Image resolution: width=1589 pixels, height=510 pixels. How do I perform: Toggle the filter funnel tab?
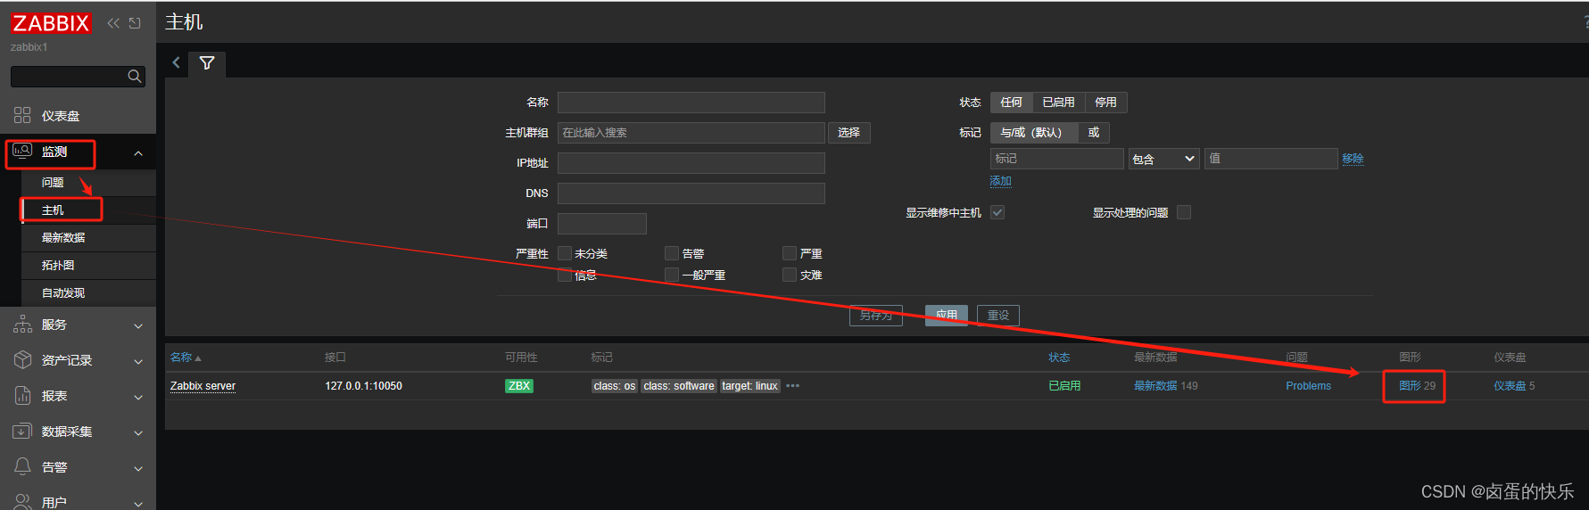tap(207, 63)
